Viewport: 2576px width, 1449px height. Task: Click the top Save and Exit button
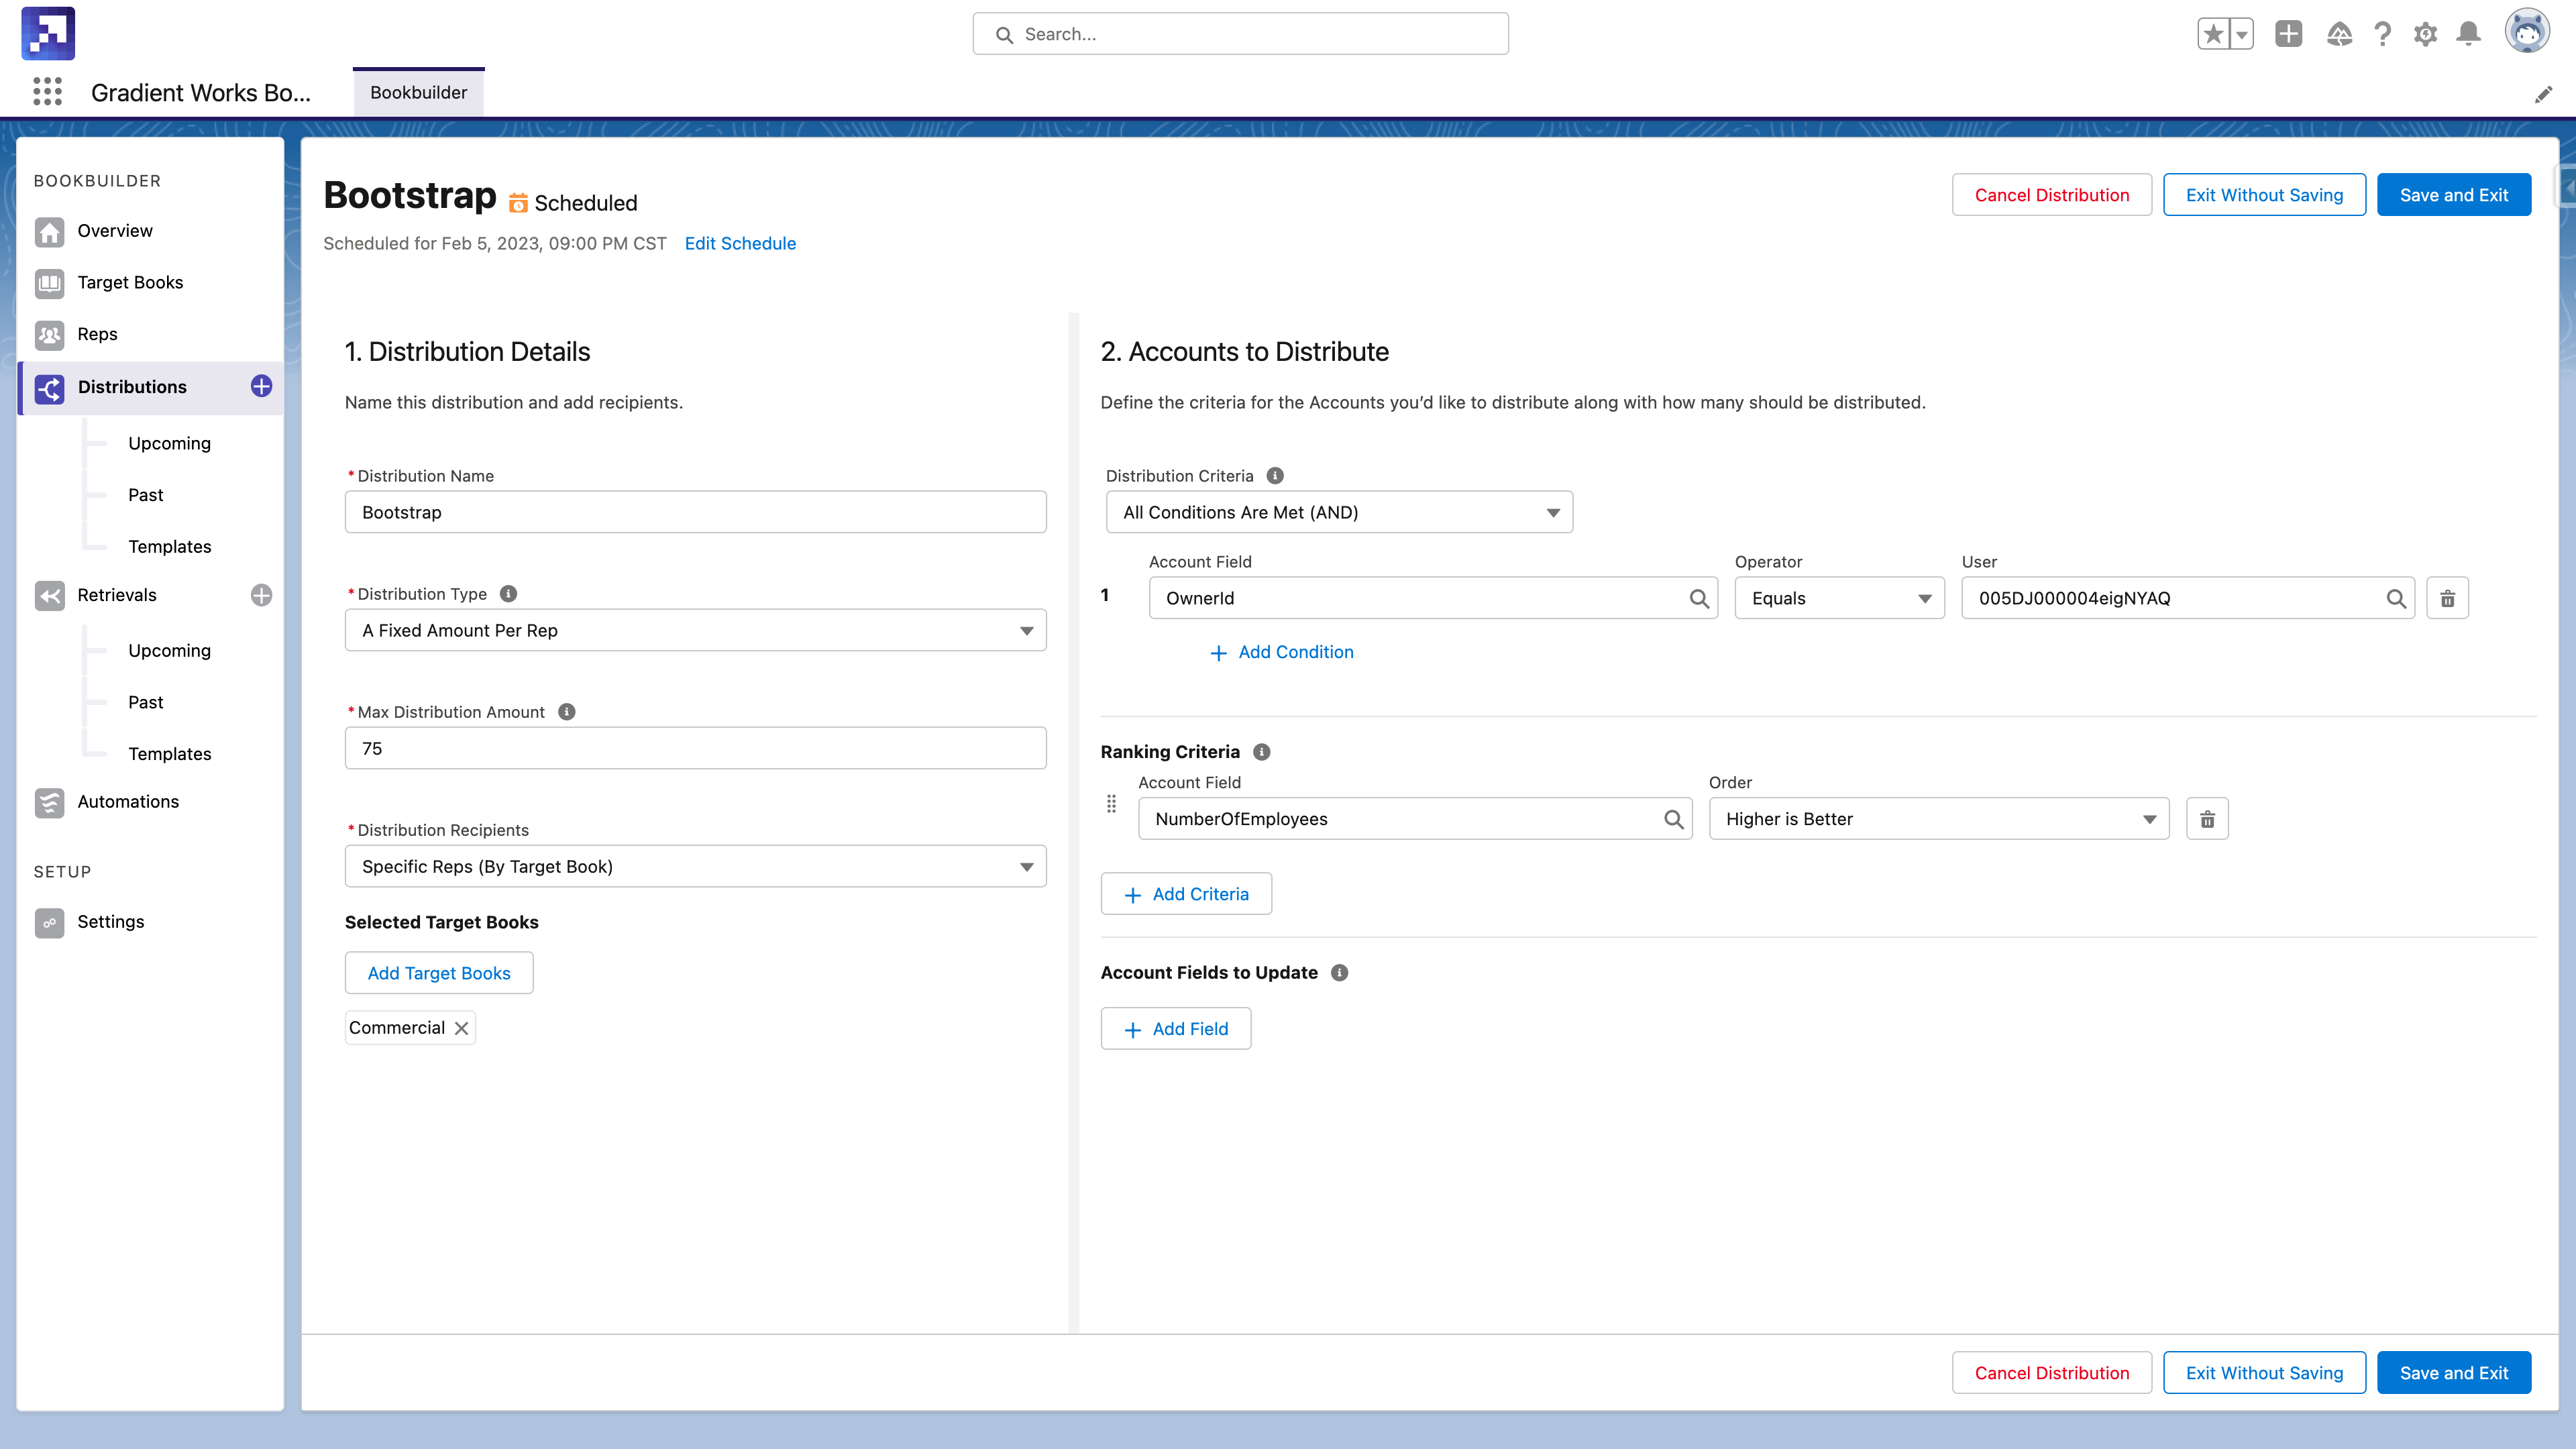click(2453, 195)
